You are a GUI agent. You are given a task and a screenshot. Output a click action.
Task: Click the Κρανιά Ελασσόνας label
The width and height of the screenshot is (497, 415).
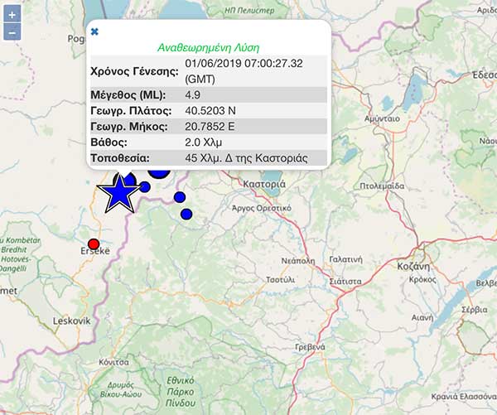coord(464,397)
